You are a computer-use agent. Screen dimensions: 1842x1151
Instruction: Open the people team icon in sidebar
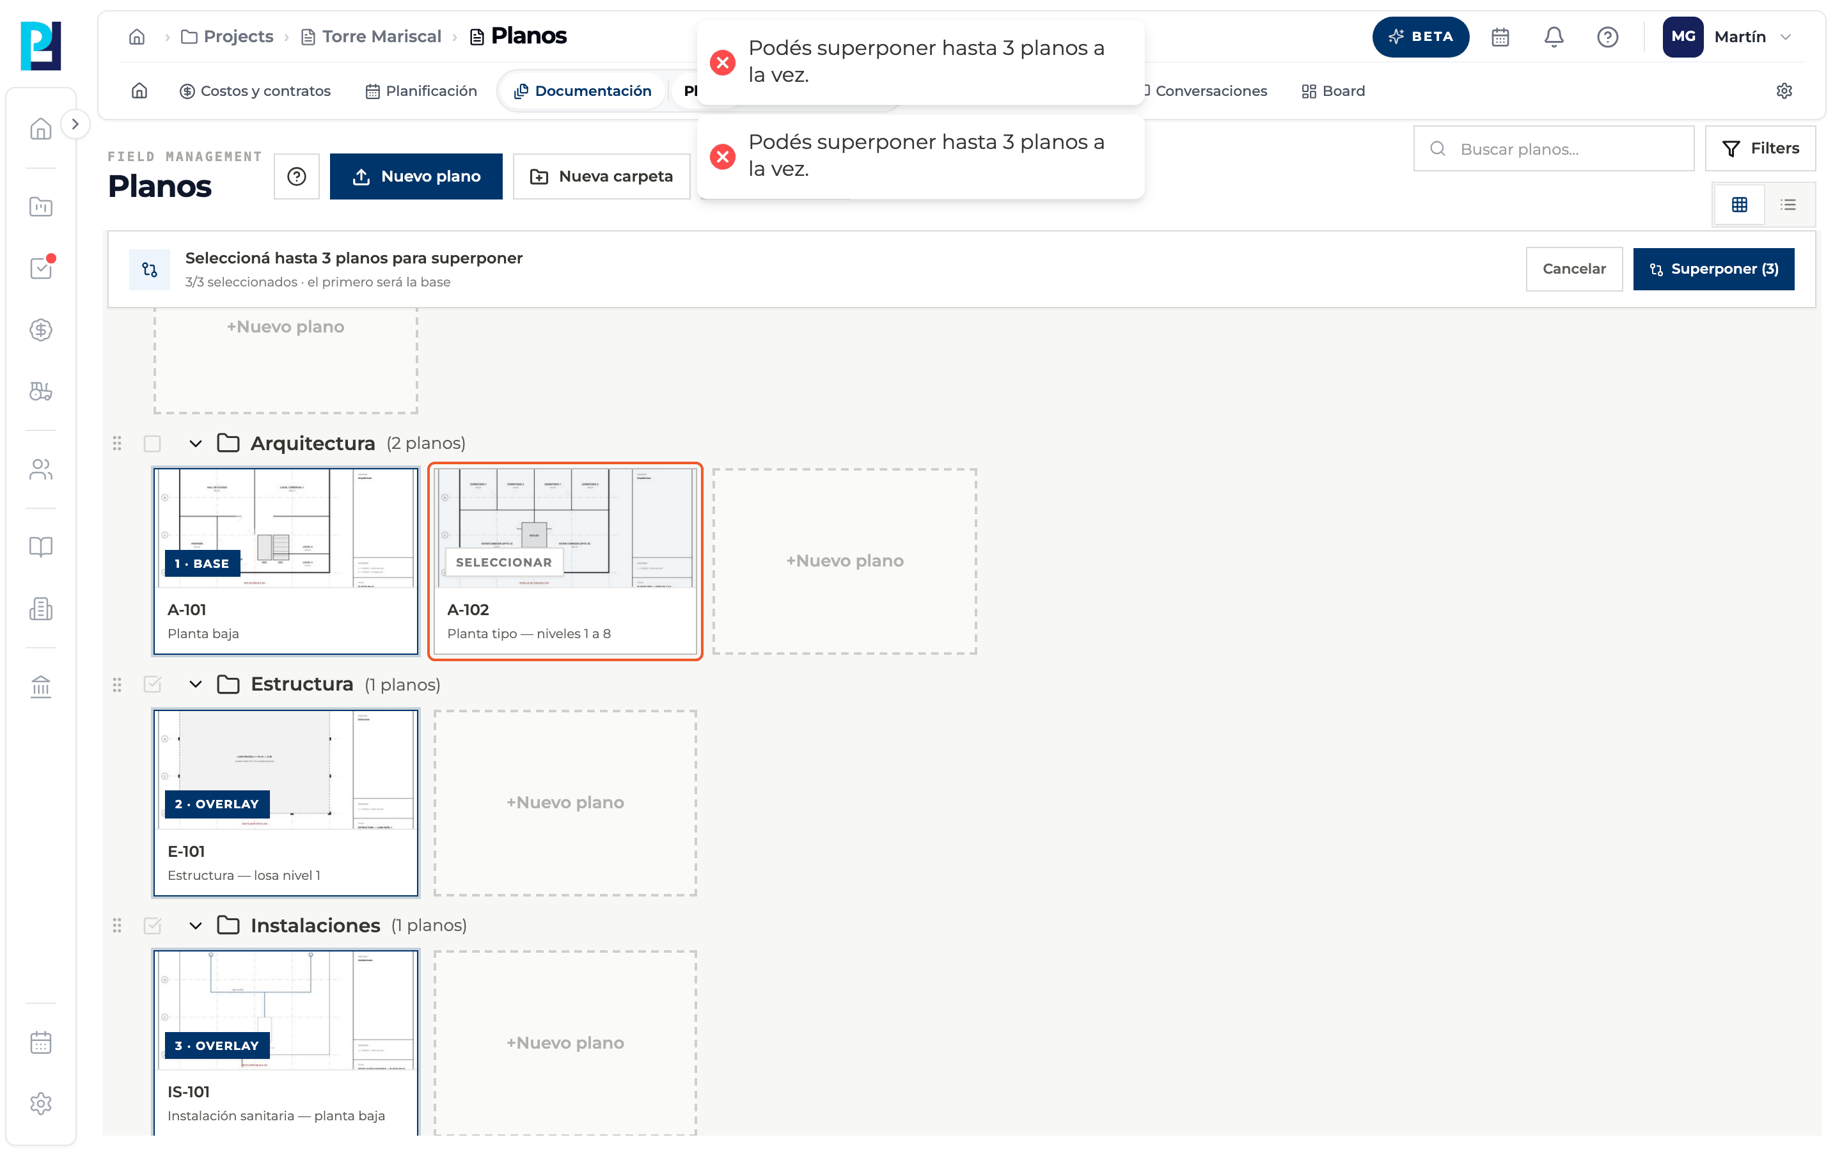click(x=40, y=469)
